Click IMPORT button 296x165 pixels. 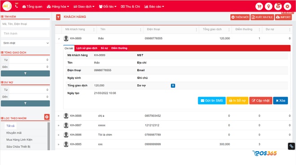tap(283, 17)
